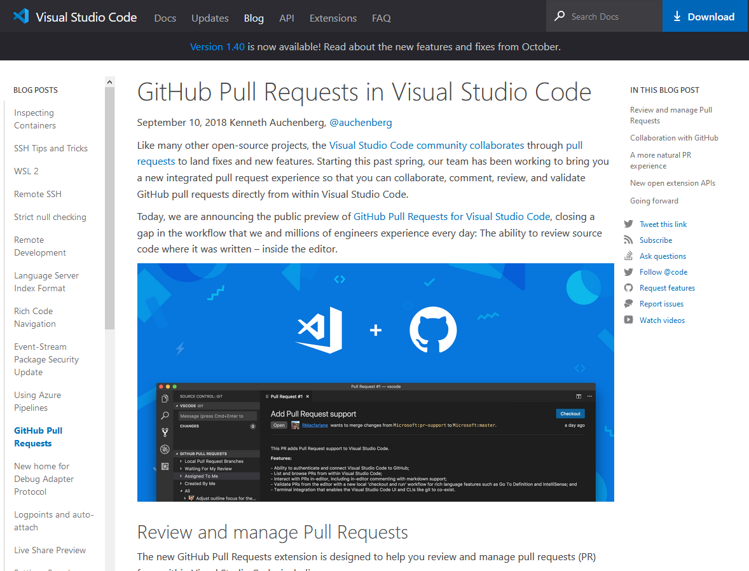Image resolution: width=749 pixels, height=571 pixels.
Task: Open the Updates page in navigation
Action: (210, 18)
